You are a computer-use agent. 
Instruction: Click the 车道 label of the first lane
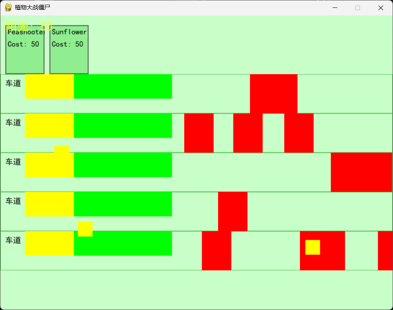(x=13, y=83)
